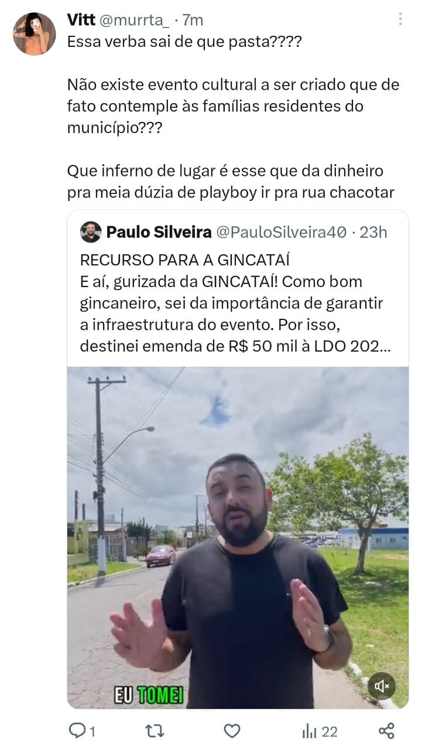Open Paulo Silveira's small avatar
Image resolution: width=422 pixels, height=750 pixels.
click(91, 232)
